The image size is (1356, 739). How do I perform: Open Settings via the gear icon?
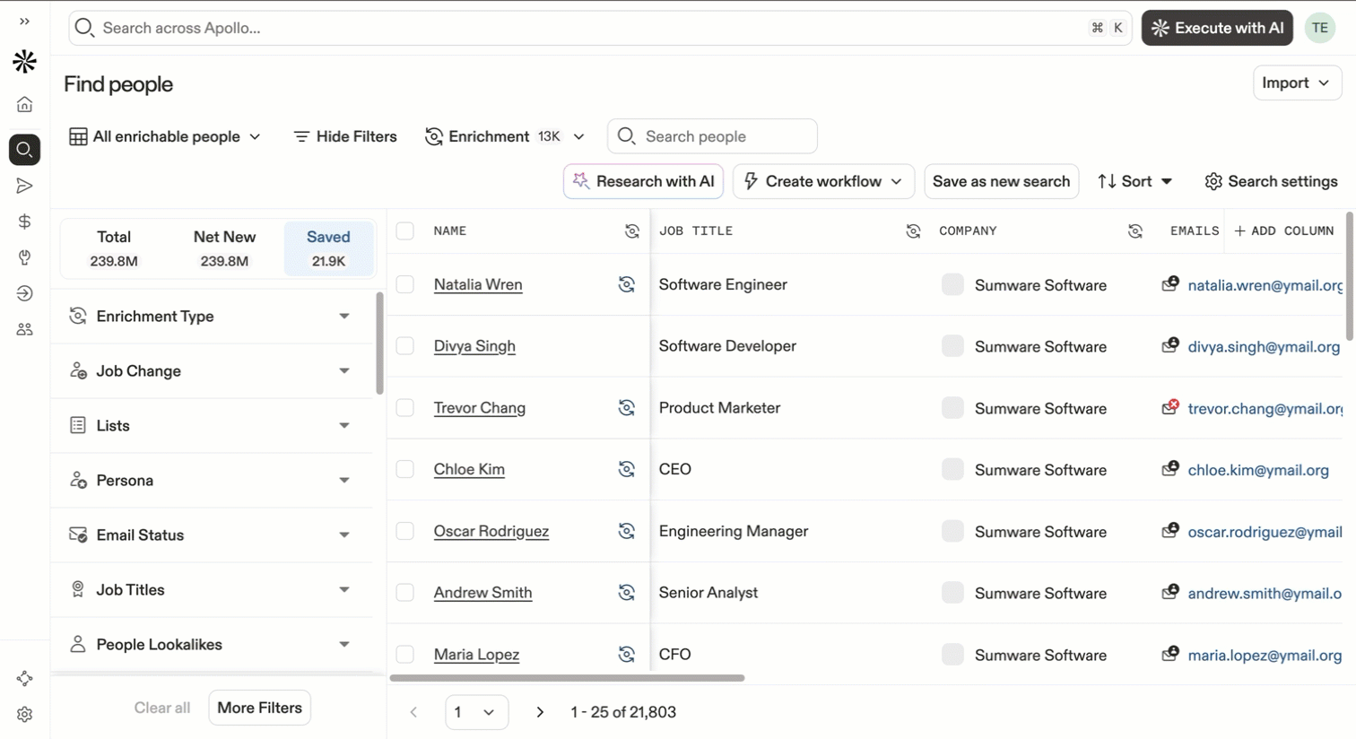pos(24,713)
